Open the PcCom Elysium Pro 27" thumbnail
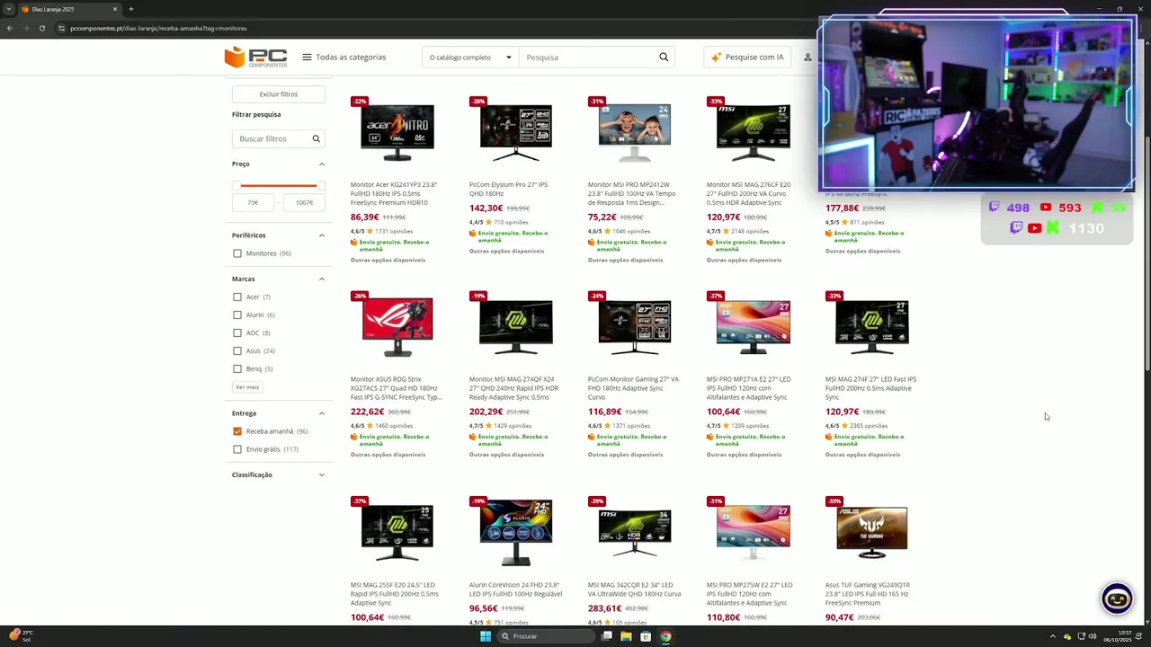Viewport: 1151px width, 647px height. [516, 132]
